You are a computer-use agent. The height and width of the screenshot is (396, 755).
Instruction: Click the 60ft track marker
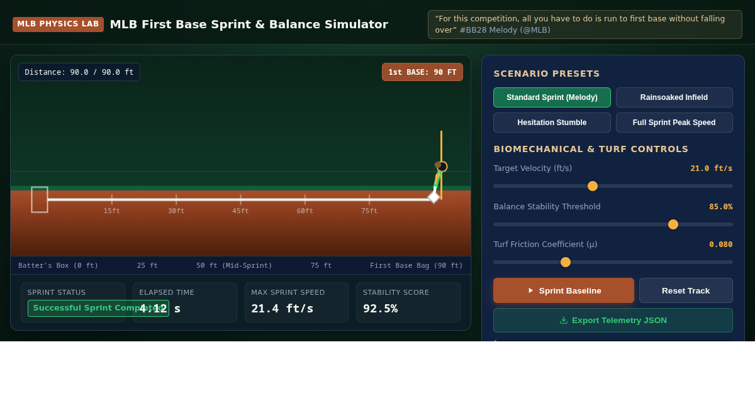(x=305, y=211)
